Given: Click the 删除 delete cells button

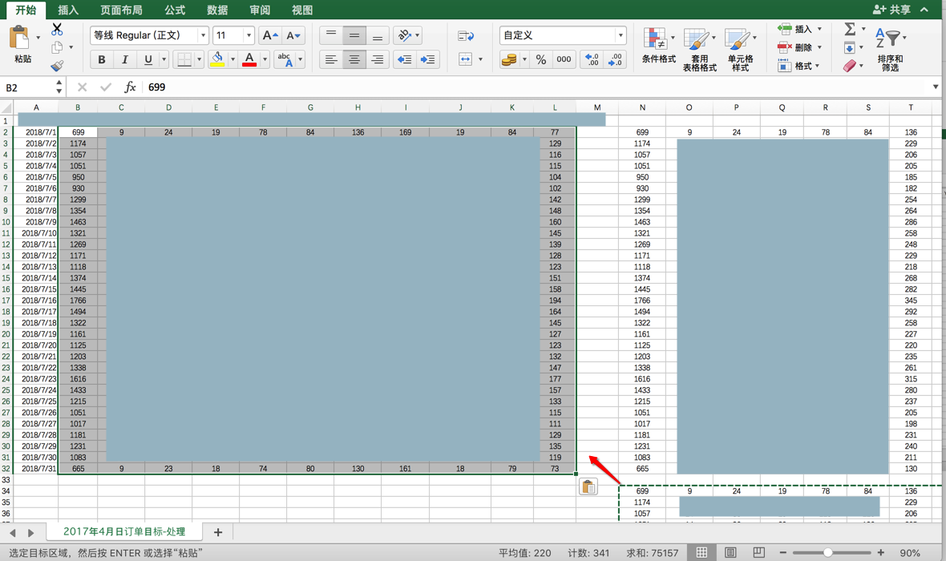Looking at the screenshot, I should 798,47.
